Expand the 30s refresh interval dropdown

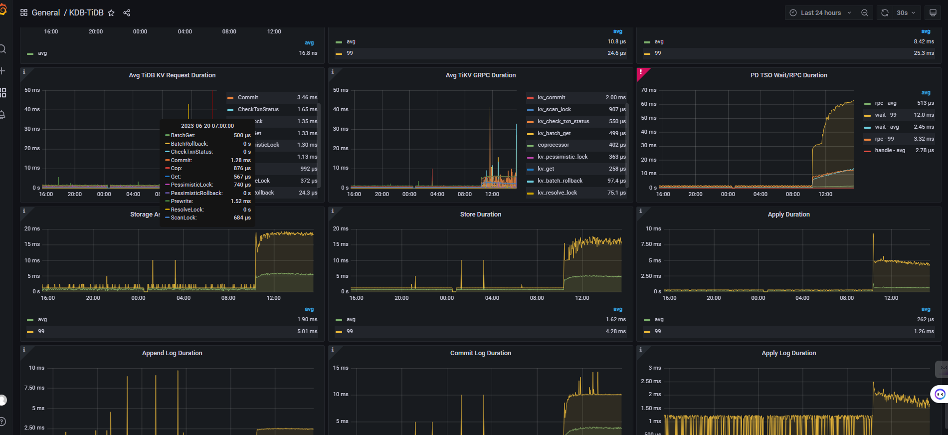click(x=906, y=13)
